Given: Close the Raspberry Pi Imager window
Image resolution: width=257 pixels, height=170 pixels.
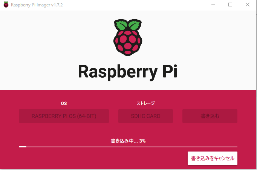Looking at the screenshot, I should (x=248, y=5).
